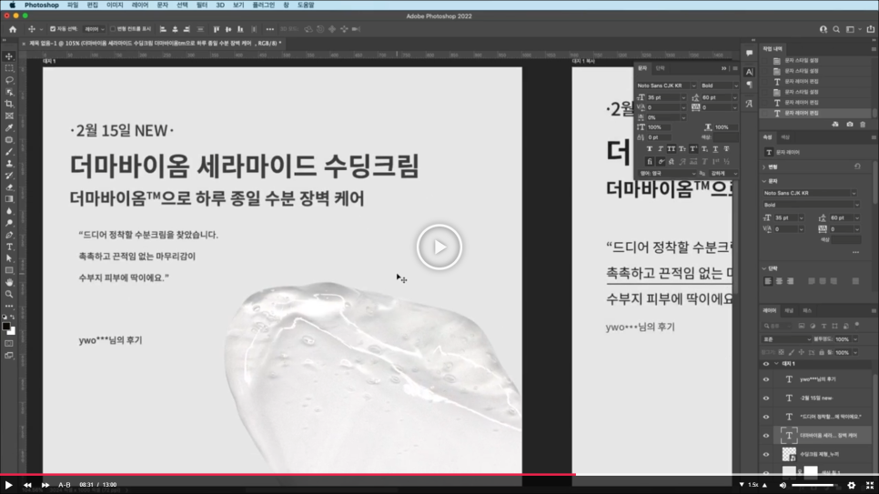The width and height of the screenshot is (879, 494).
Task: Switch to the 단락 tab in Character panel
Action: pos(661,68)
